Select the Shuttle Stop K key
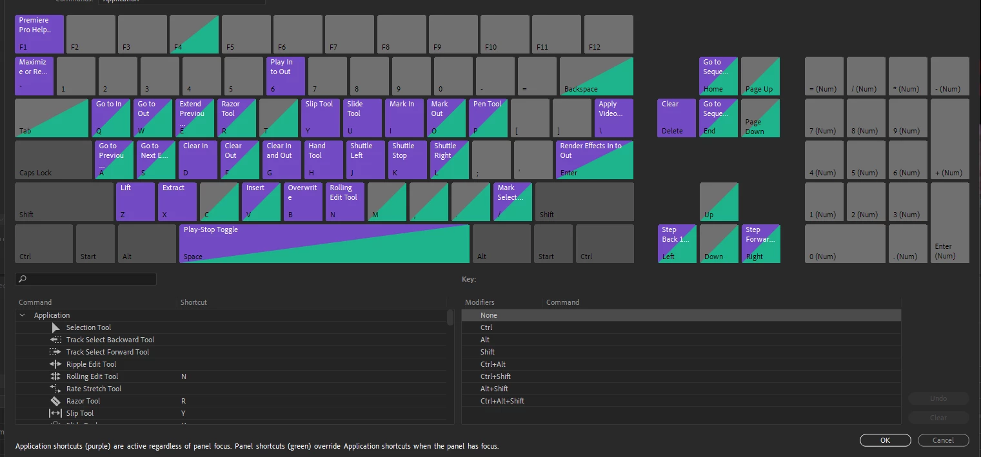Screen dimensions: 981x457 click(408, 160)
